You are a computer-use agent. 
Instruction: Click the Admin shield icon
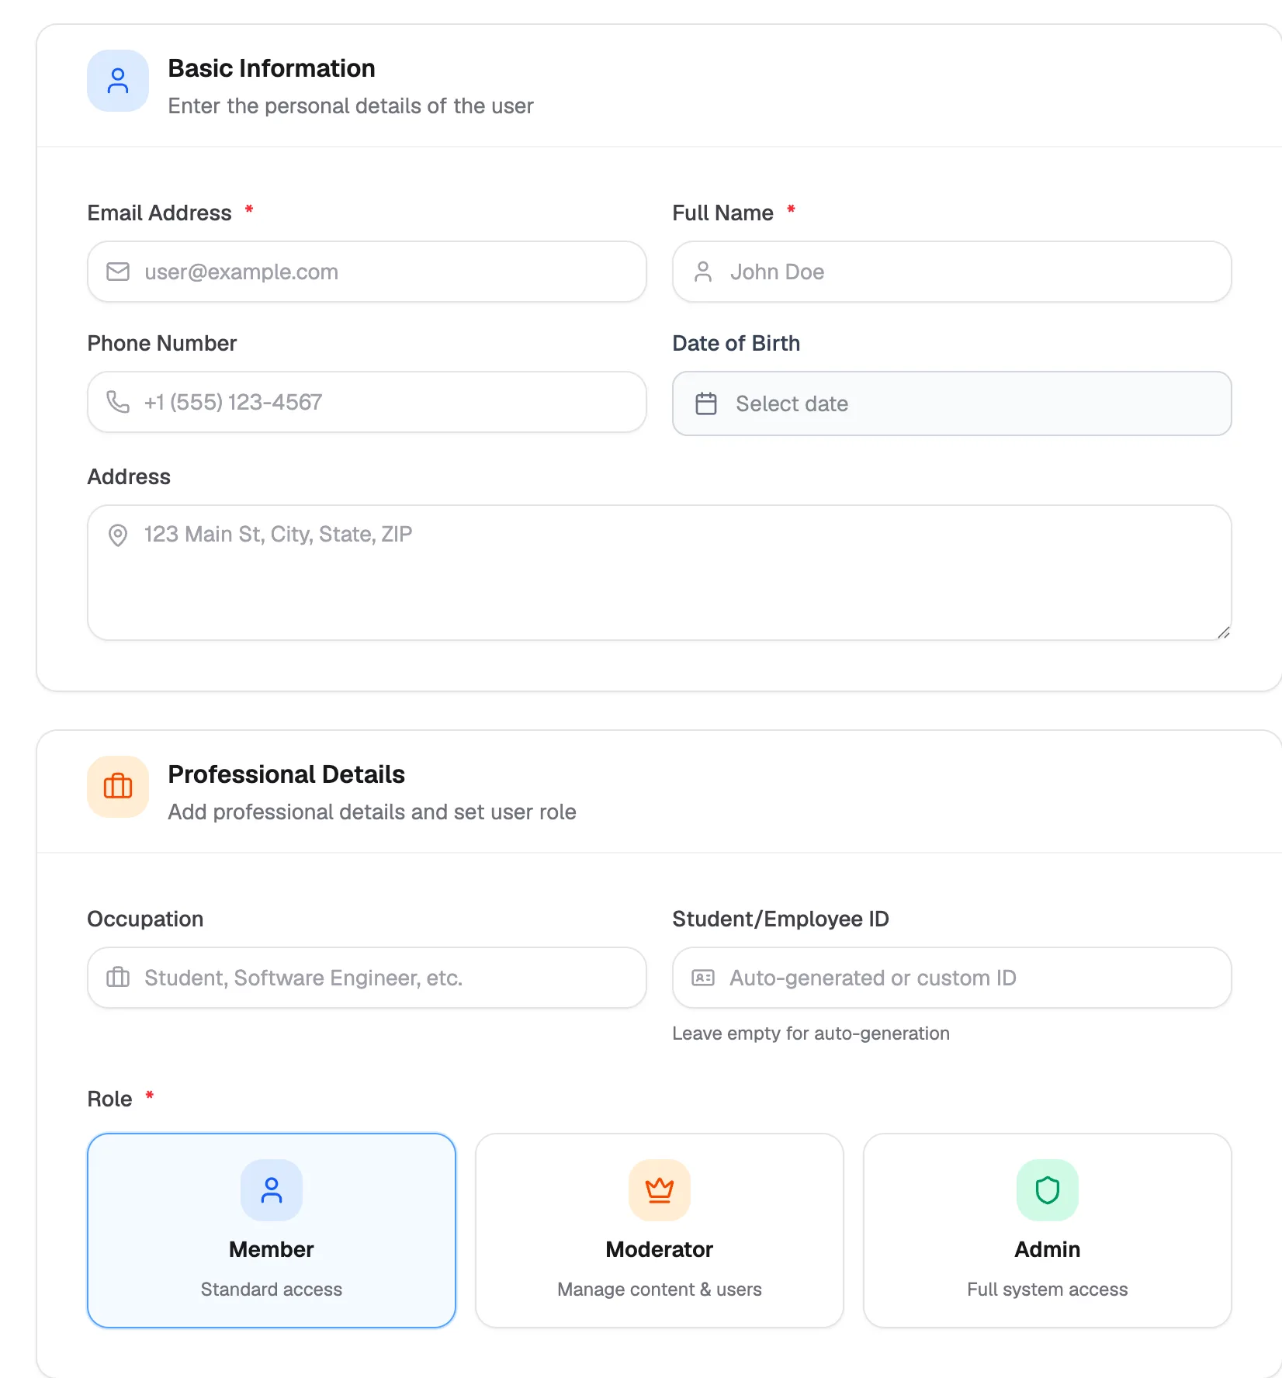(1048, 1190)
